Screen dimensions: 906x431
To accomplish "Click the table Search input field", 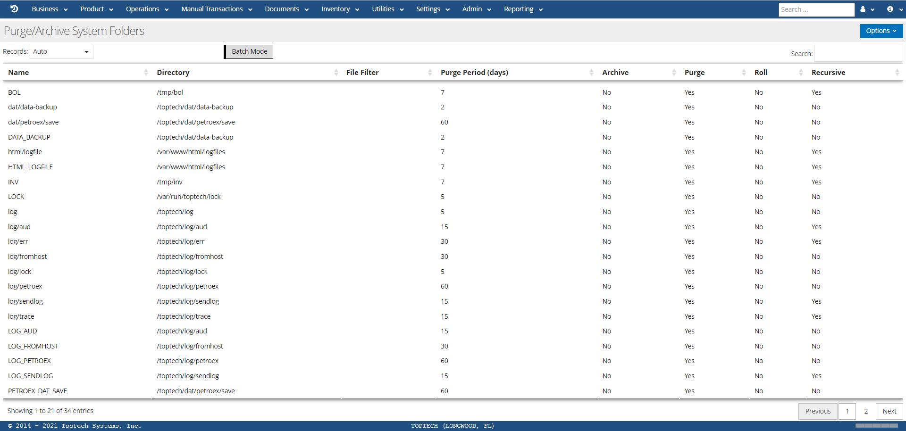I will coord(859,53).
